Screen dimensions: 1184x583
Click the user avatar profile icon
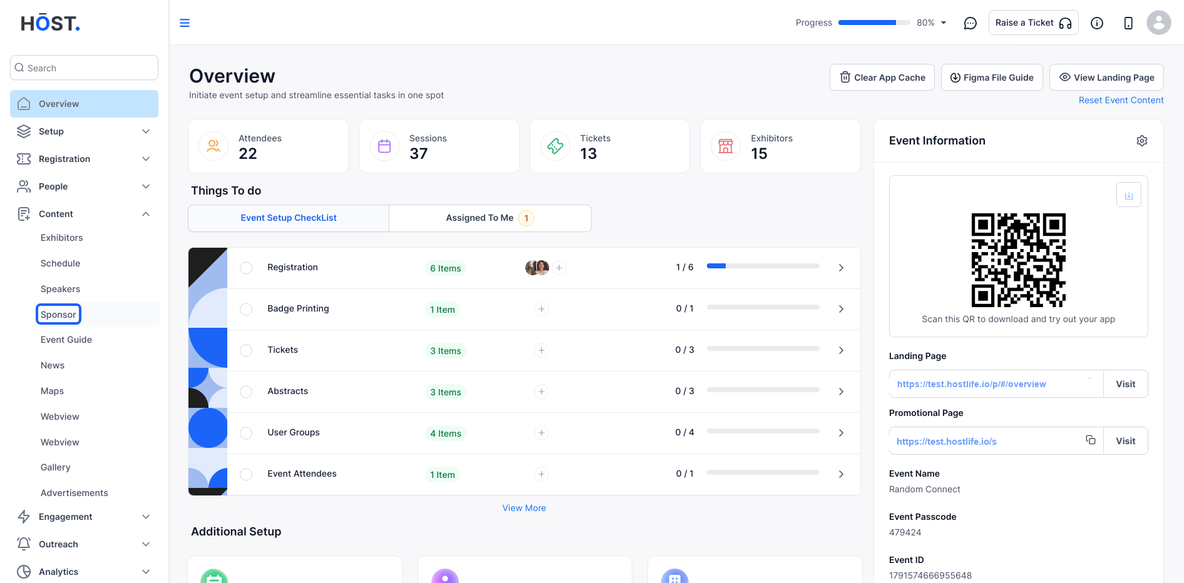pyautogui.click(x=1159, y=23)
